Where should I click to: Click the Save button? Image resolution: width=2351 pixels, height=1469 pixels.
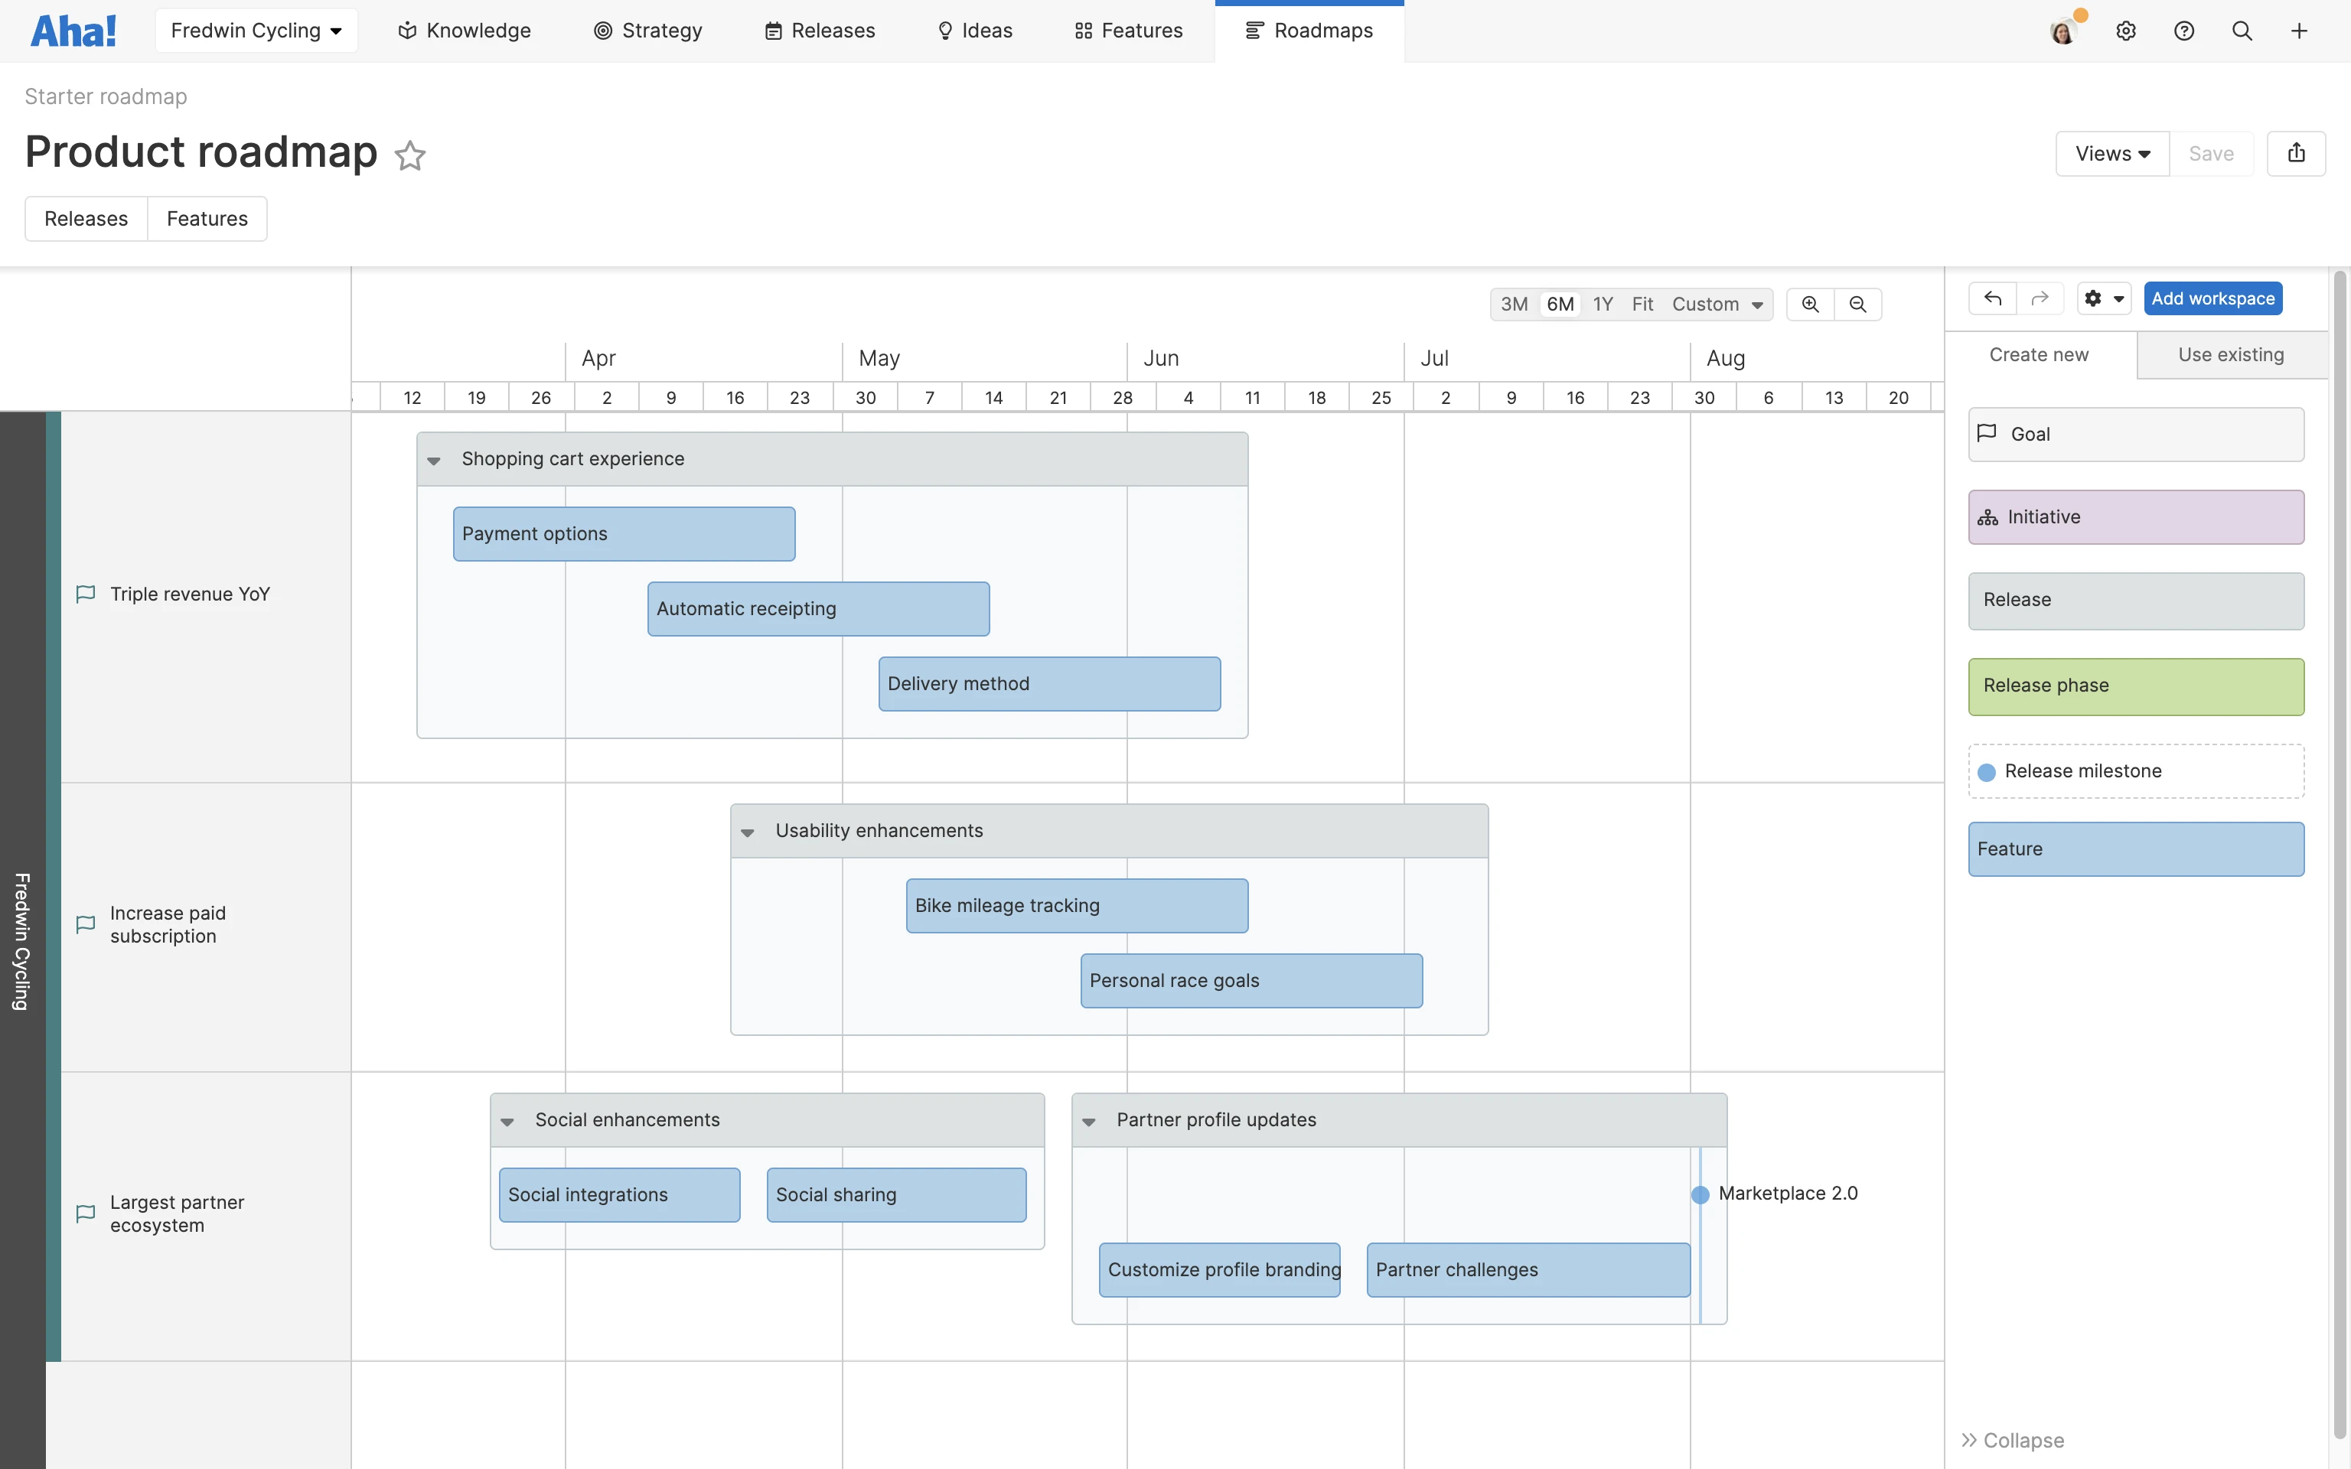[2211, 152]
